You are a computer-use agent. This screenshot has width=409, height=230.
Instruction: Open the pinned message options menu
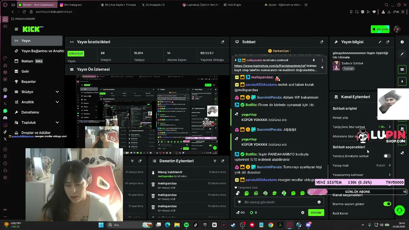pos(322,60)
